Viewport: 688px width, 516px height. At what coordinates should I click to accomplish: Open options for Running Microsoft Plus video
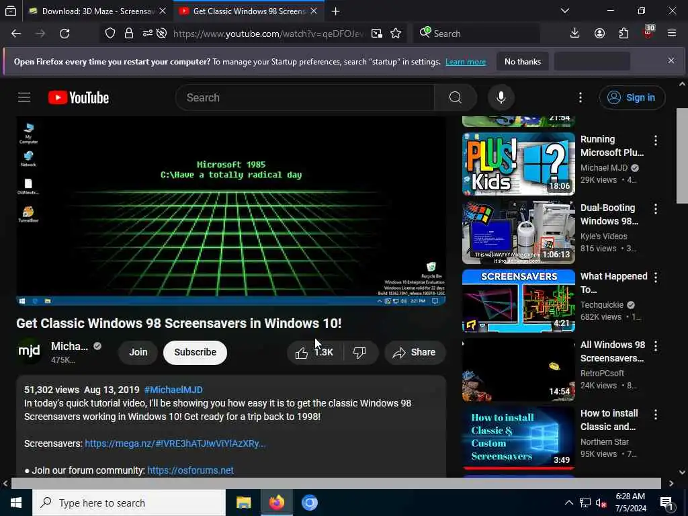tap(656, 140)
